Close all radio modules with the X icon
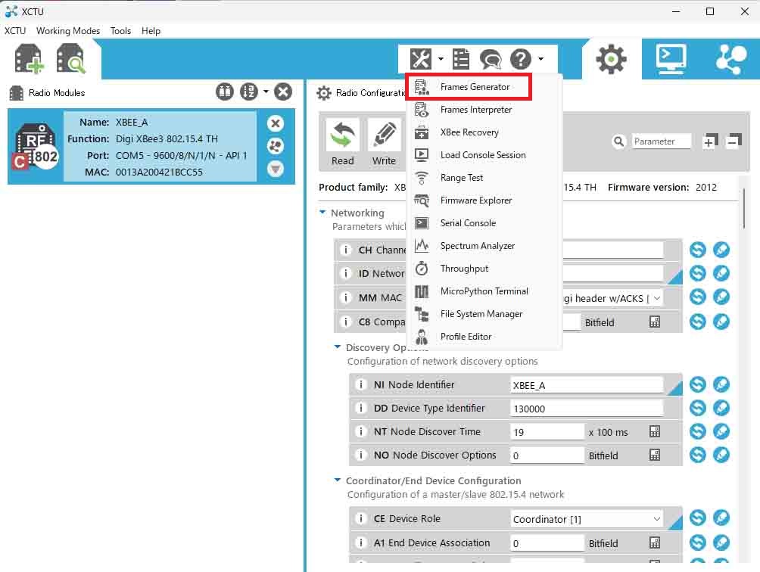Screen dimensions: 760x572 coord(283,92)
